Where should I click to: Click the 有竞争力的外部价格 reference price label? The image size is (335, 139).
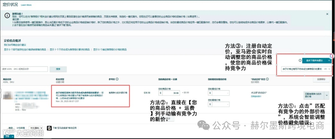tap(118, 93)
